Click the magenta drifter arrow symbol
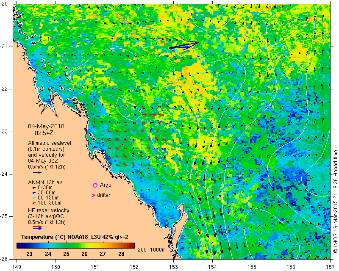This screenshot has width=339, height=271. pos(94,195)
